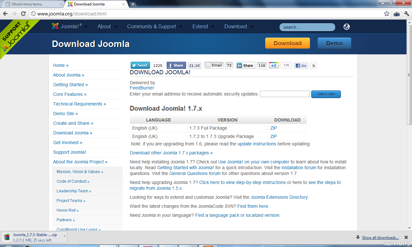Click the orange Download button
This screenshot has height=247, width=412.
point(287,43)
